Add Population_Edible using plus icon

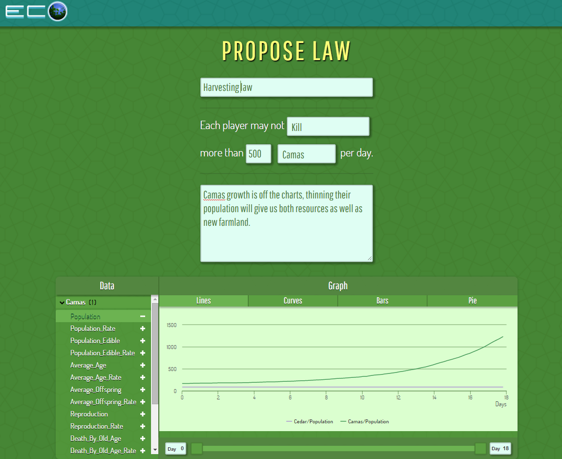coord(143,341)
